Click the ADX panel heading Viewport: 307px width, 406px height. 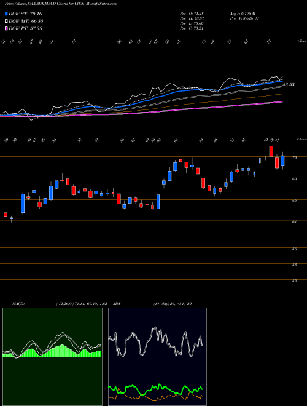(117, 304)
